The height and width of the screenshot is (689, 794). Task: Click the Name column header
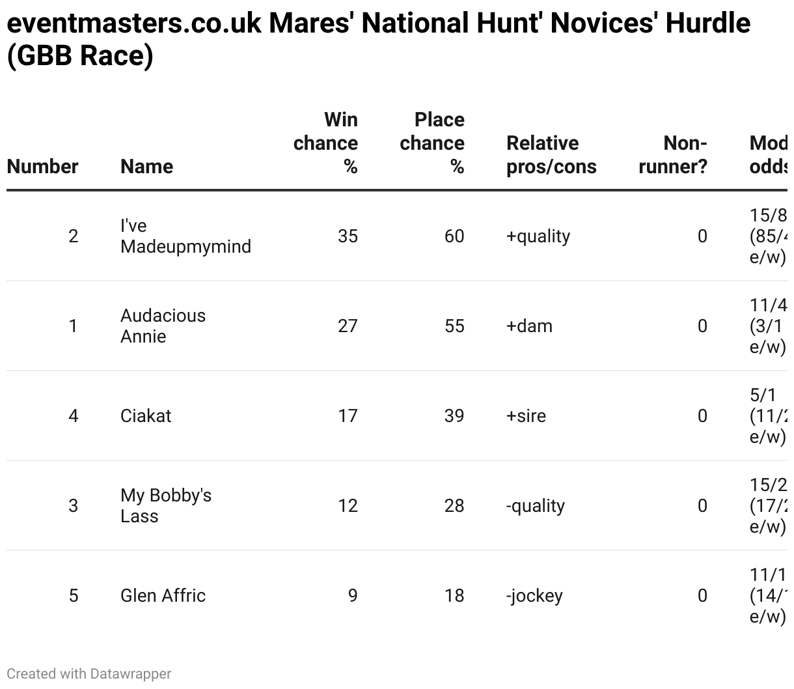click(146, 166)
